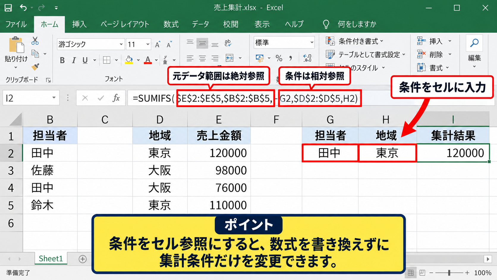
Task: Open the font size 11 dropdown
Action: 148,44
